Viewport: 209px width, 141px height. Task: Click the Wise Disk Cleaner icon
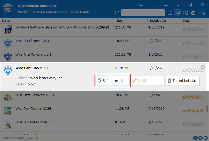[x=8, y=111]
